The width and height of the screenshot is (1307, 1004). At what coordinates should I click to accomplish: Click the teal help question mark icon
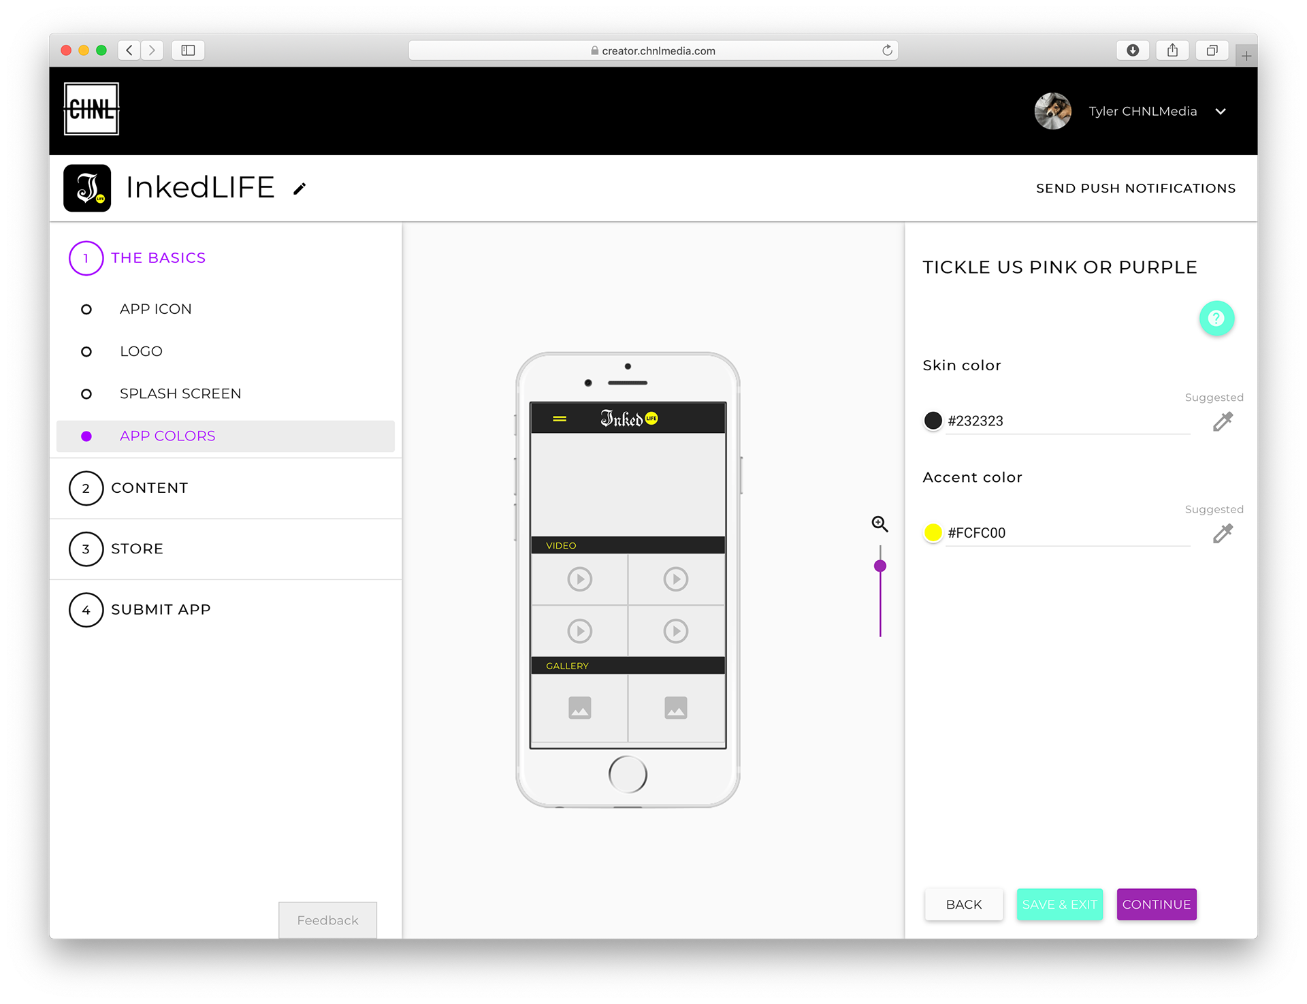[x=1216, y=318]
